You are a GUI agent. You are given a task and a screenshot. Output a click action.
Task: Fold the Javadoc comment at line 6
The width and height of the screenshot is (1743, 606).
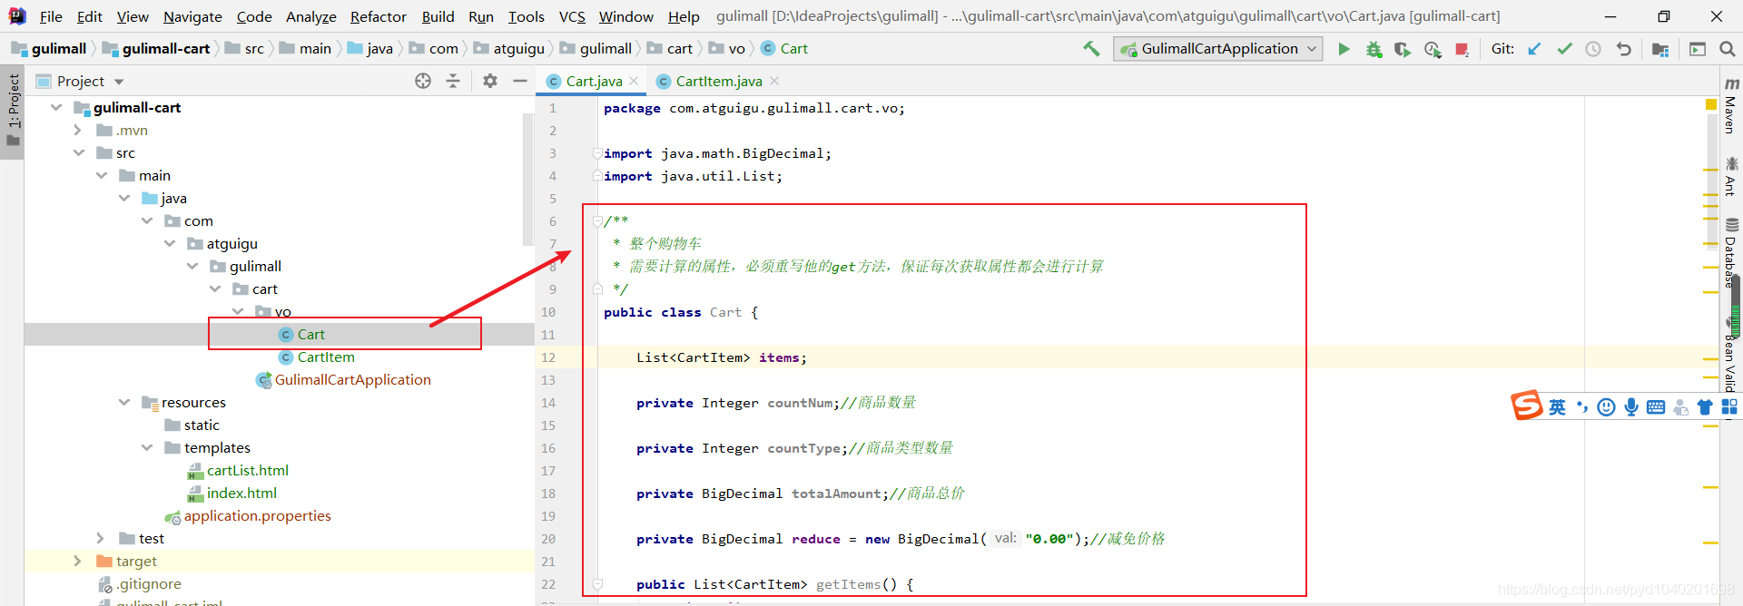[597, 220]
